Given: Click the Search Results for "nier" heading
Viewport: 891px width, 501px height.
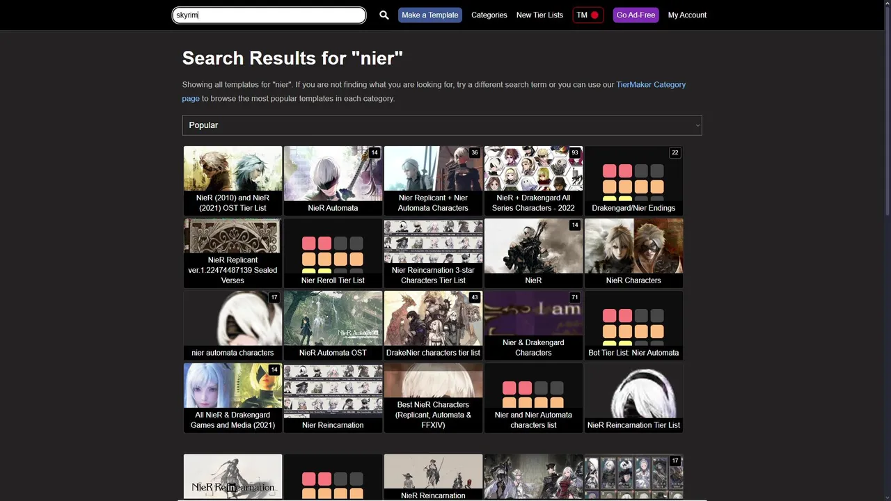Looking at the screenshot, I should click(x=292, y=58).
